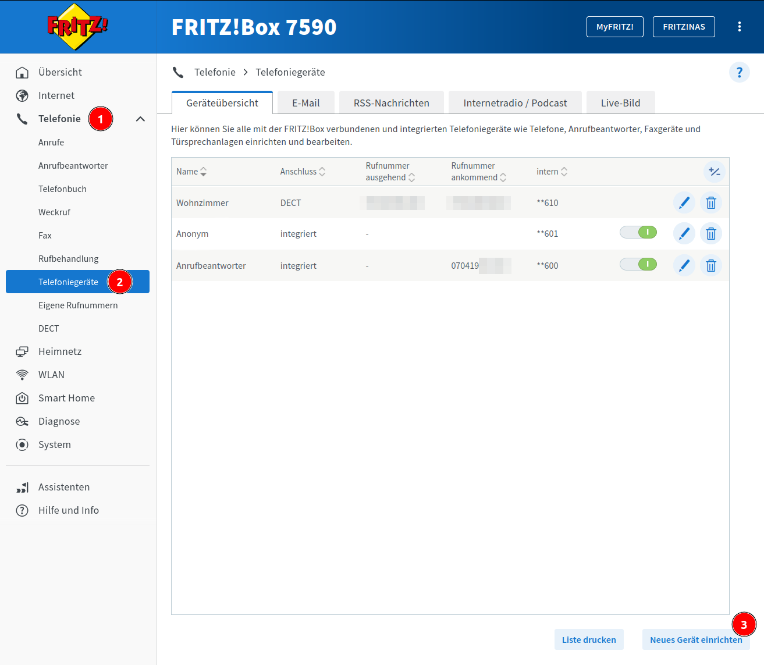
Task: Turn off the Anrufbeantworter toggle switch
Action: [x=638, y=265]
